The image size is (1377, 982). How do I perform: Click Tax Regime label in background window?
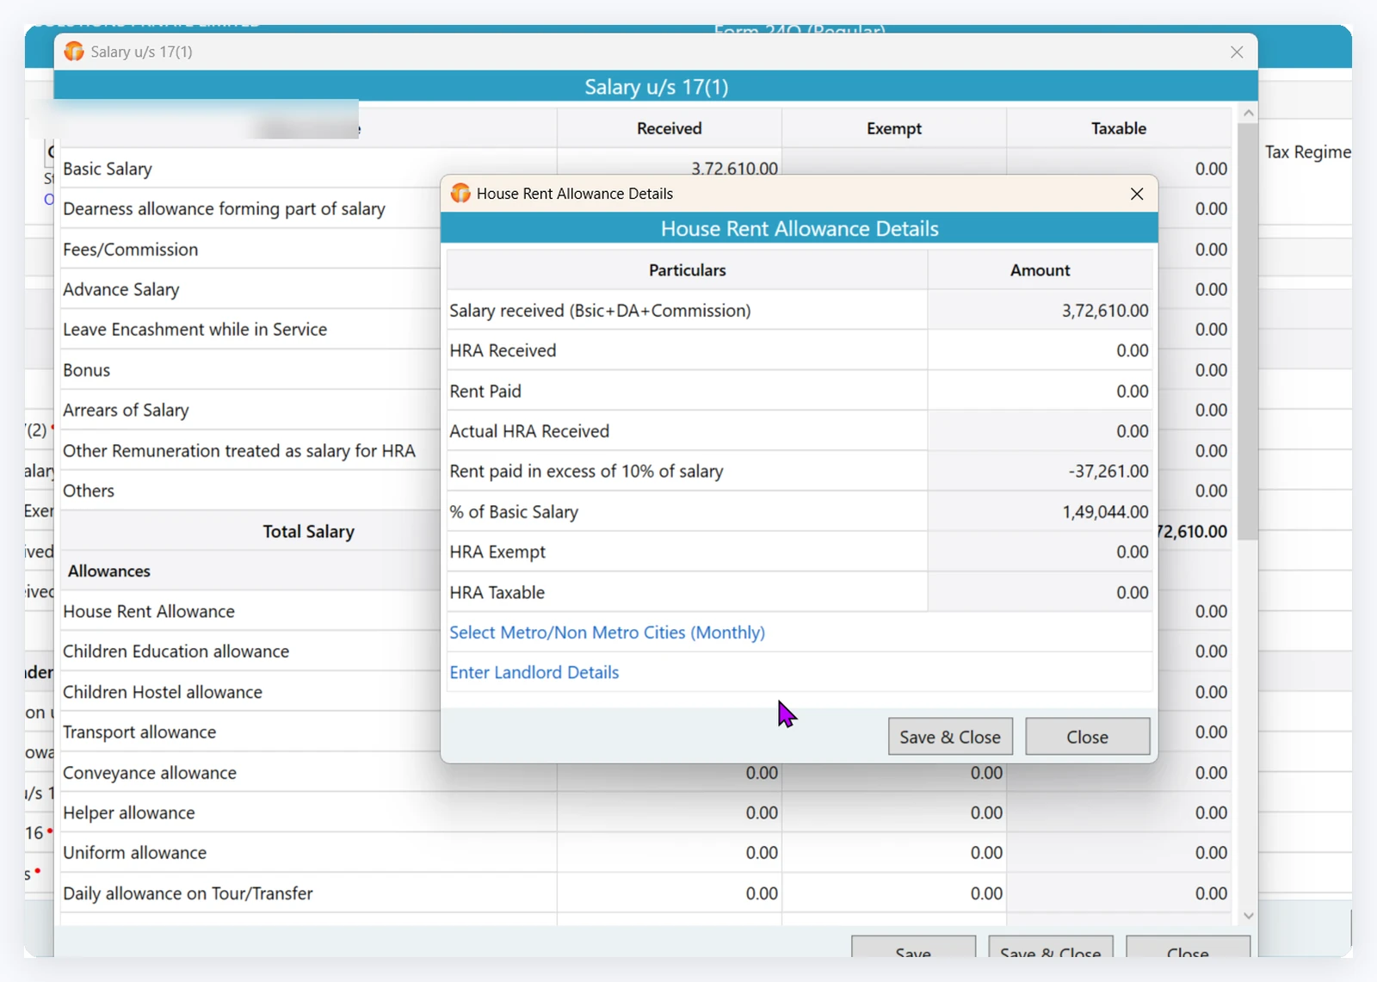[1307, 152]
